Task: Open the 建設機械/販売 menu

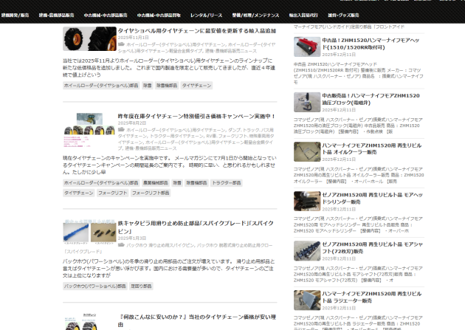Action: coord(15,14)
